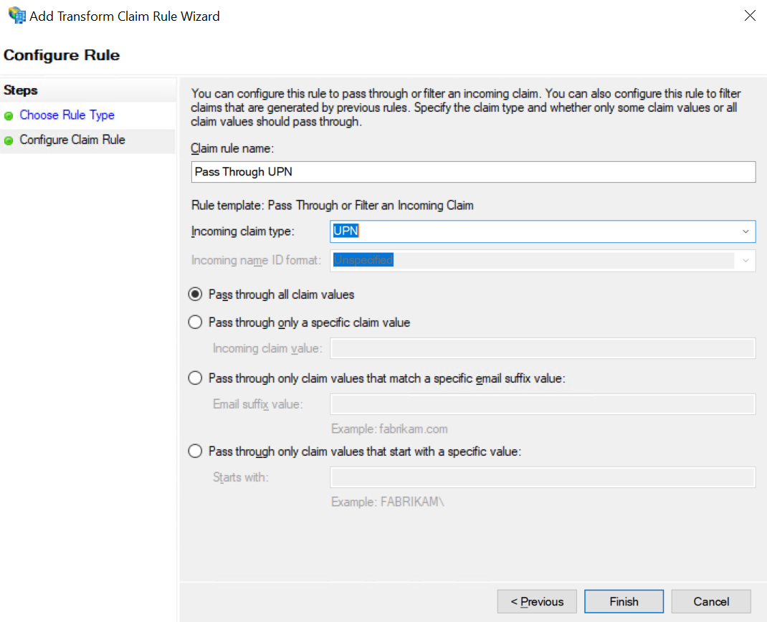Close the Add Transform Claim Rule Wizard
This screenshot has width=767, height=622.
(x=750, y=16)
